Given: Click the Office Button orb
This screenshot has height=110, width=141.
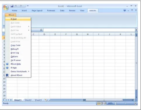Looking at the screenshot, I should point(6,8).
